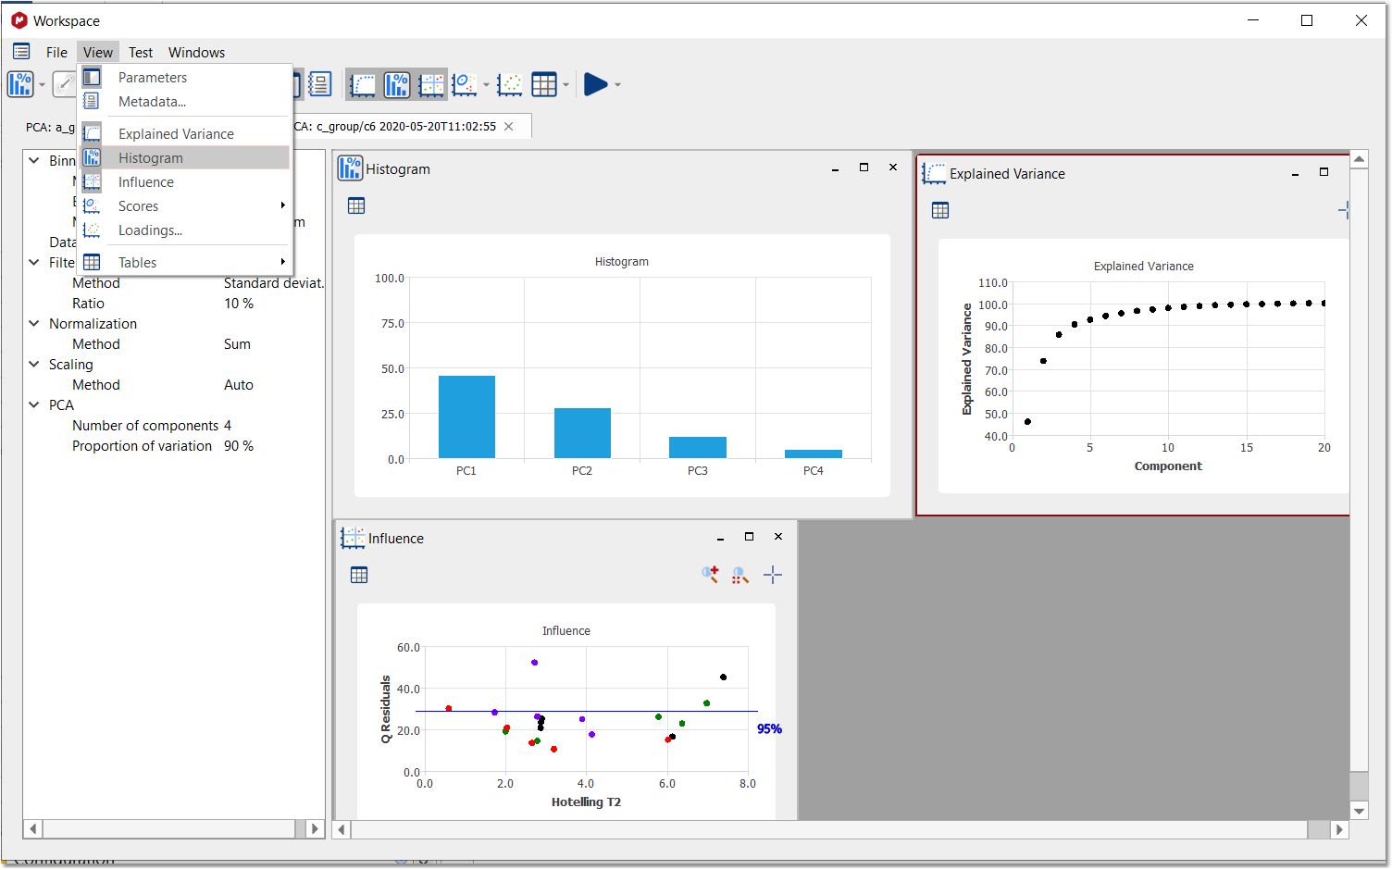This screenshot has height=870, width=1392.
Task: Click the select-points magnifier icon in Influence panel
Action: click(740, 575)
